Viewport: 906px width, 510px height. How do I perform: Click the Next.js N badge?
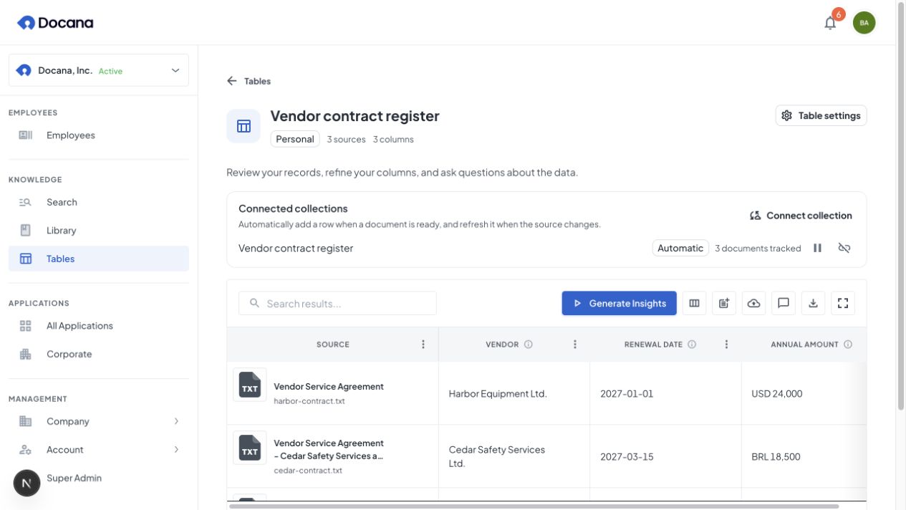click(26, 483)
